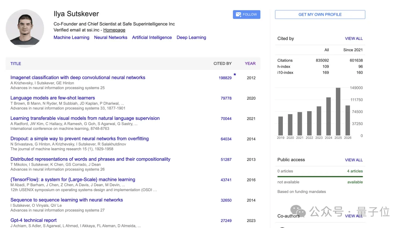Open Machine Learning interest tag
The height and width of the screenshot is (228, 403).
[71, 38]
